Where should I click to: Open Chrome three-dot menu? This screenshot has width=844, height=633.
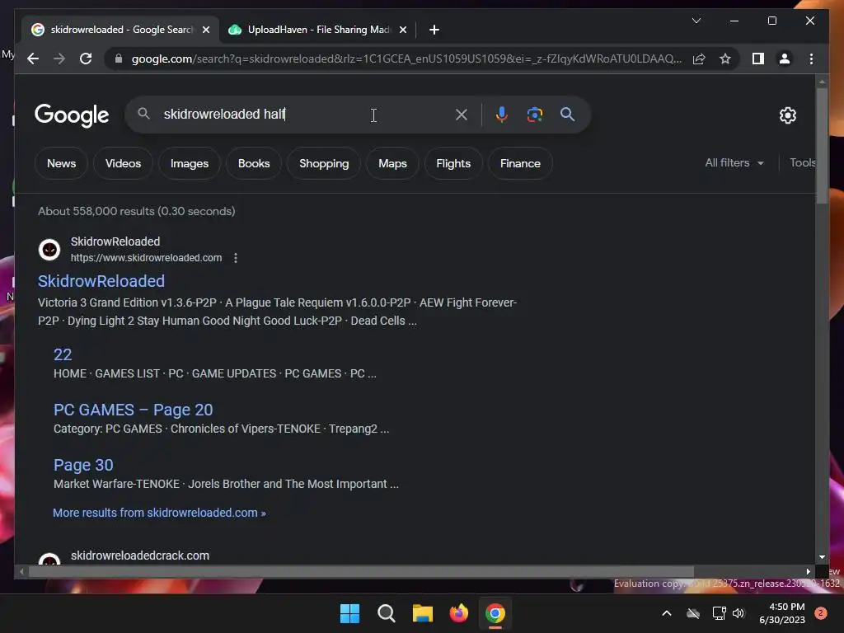click(811, 59)
